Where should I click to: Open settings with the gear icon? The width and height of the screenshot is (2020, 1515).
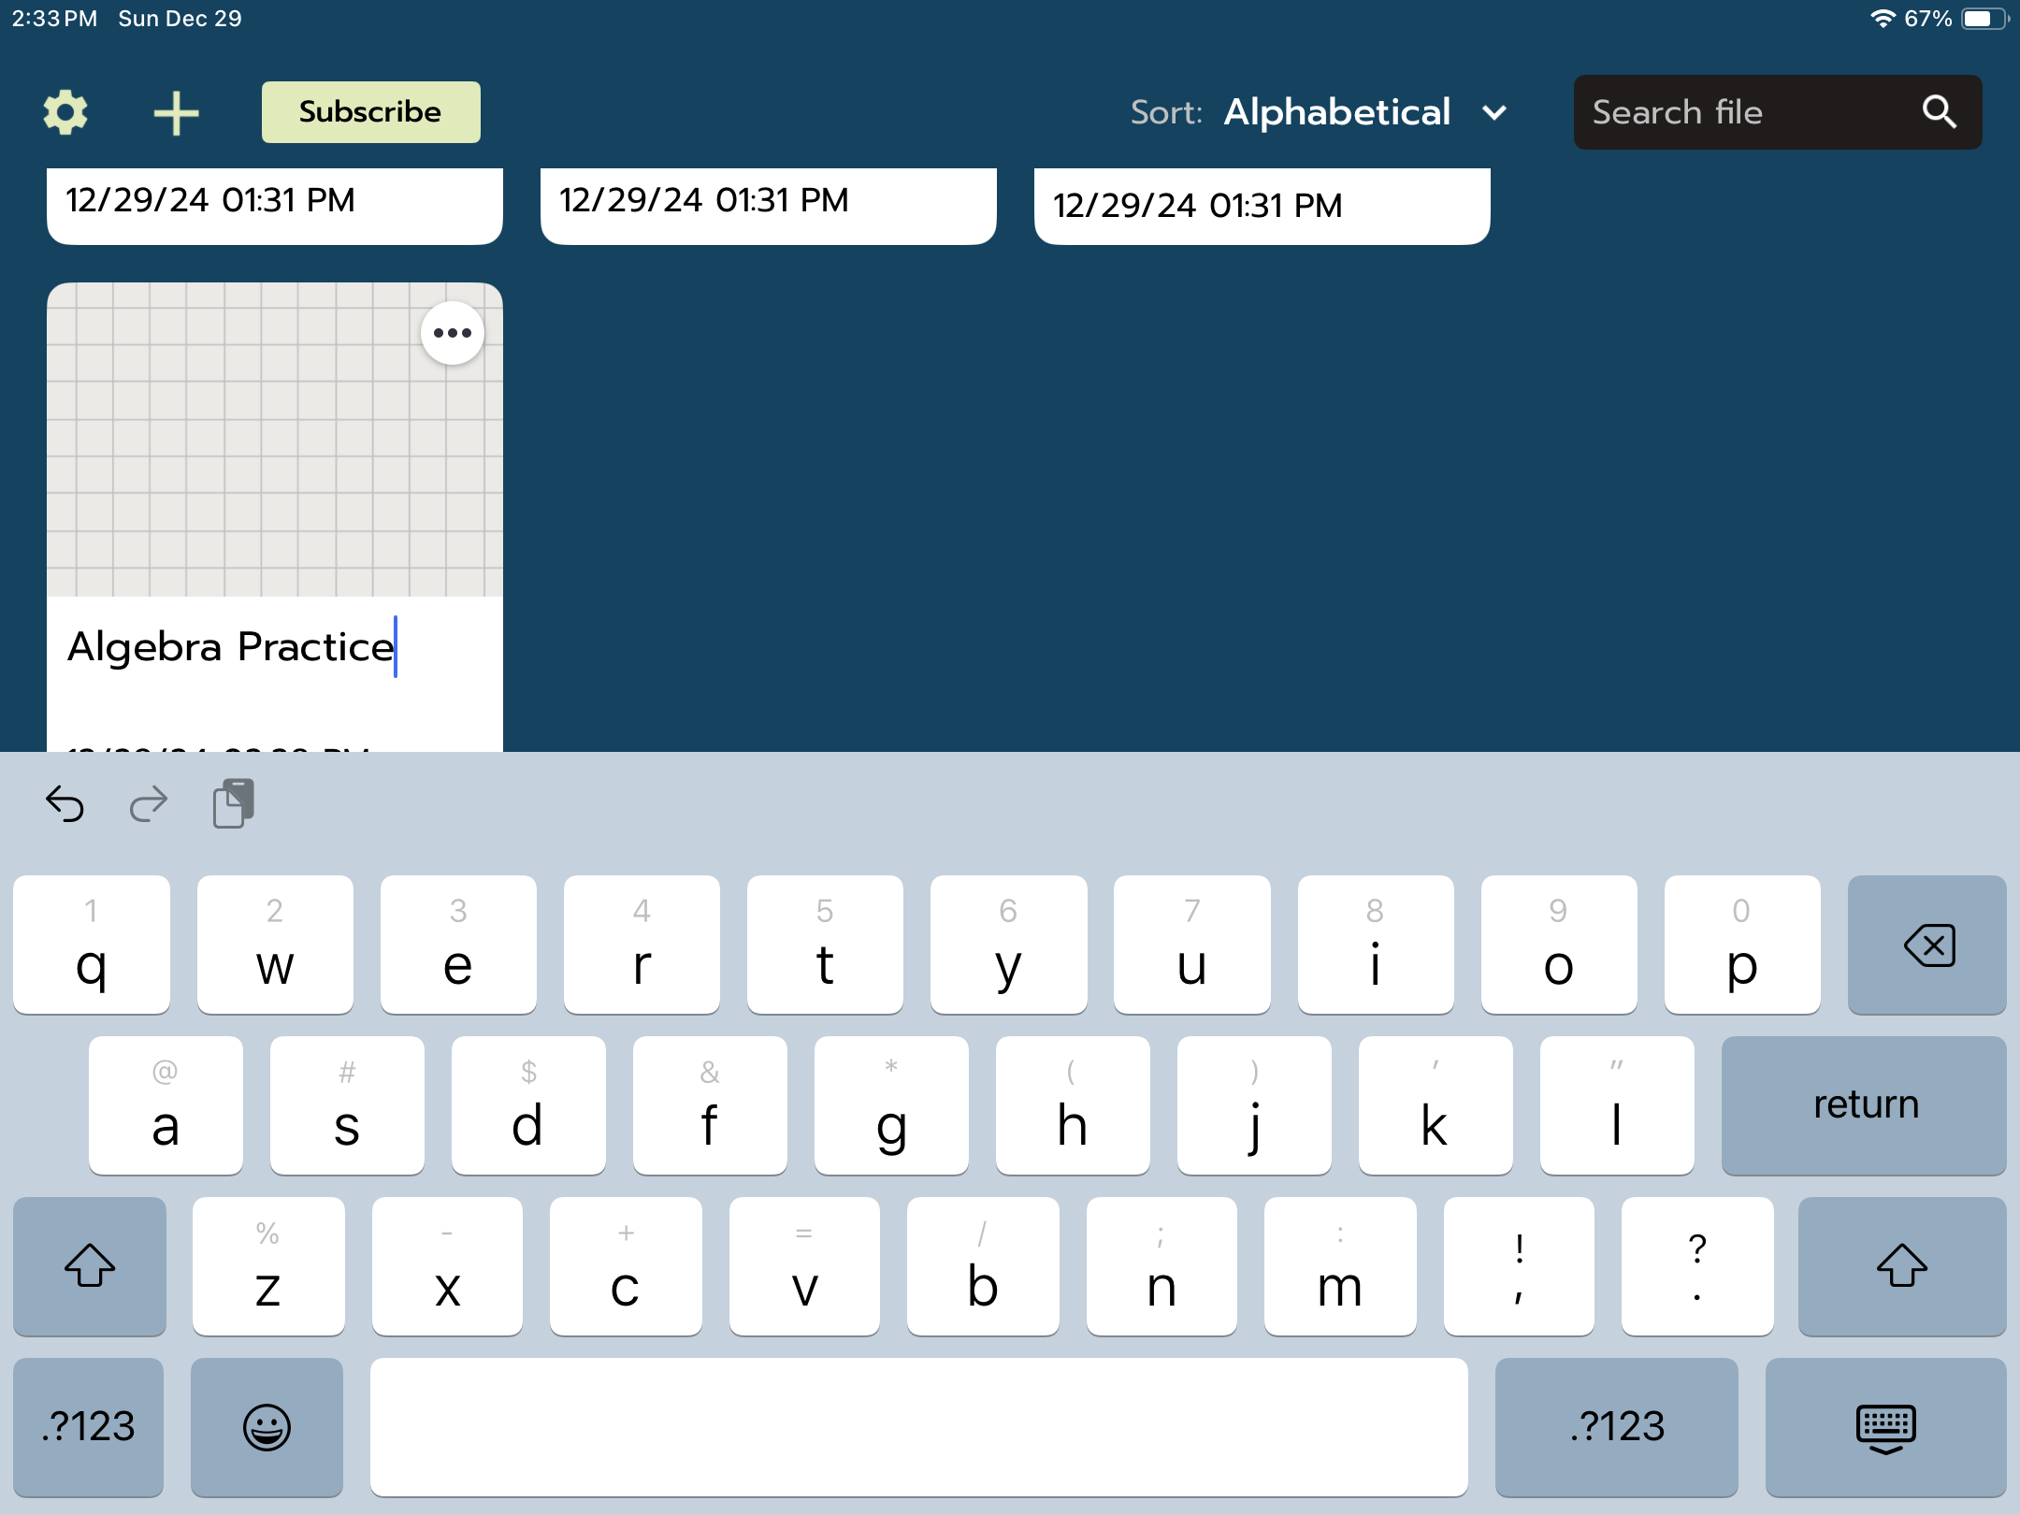(65, 112)
